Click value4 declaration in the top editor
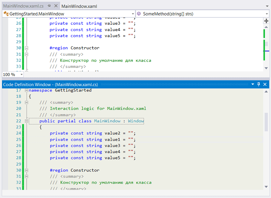The width and height of the screenshot is (271, 198). pos(93,30)
